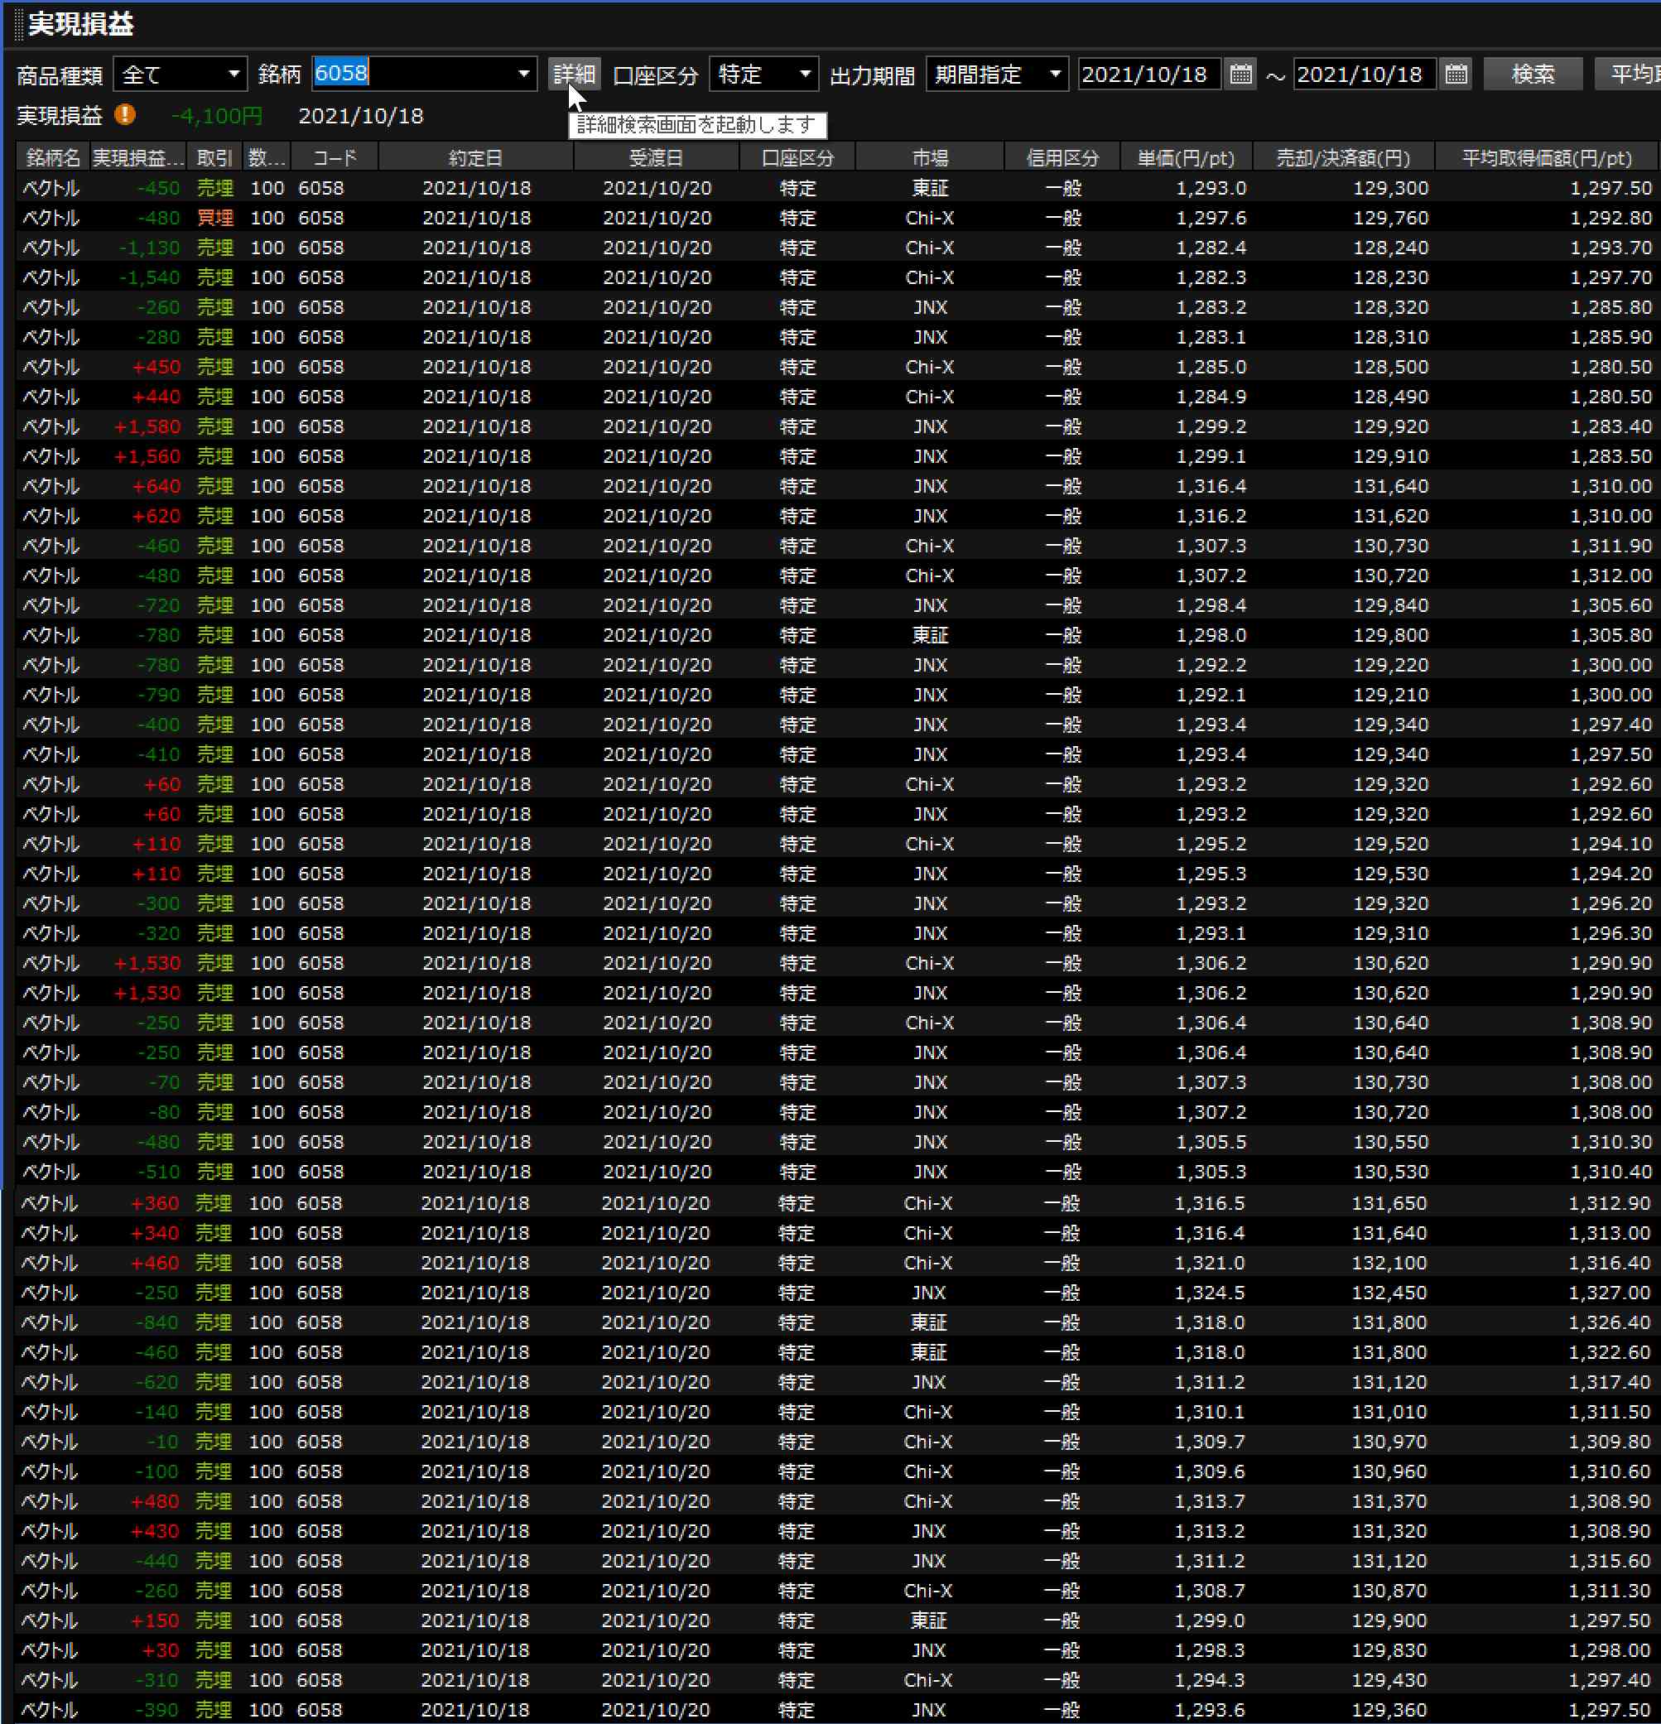Screen dimensions: 1661x1724
Task: Open the 出力期間 期間指定 dropdown
Action: pos(997,75)
